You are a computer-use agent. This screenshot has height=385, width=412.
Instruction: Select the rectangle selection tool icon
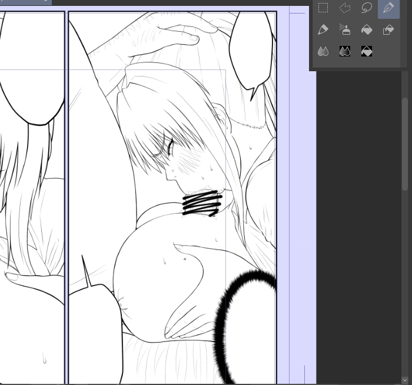click(x=323, y=8)
